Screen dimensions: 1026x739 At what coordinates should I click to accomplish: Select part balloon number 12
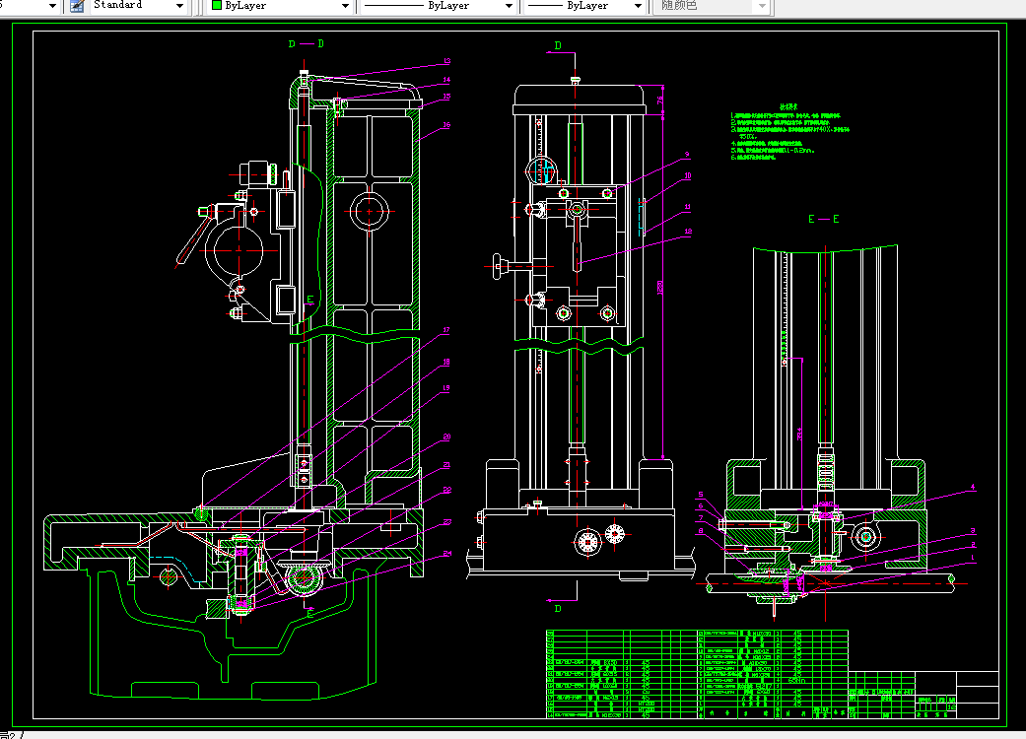[x=688, y=232]
